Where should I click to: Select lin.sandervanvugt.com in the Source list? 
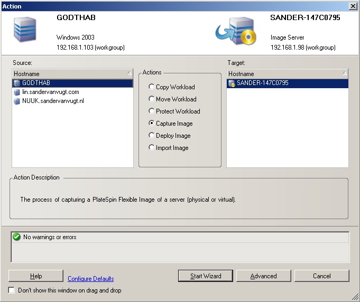50,92
